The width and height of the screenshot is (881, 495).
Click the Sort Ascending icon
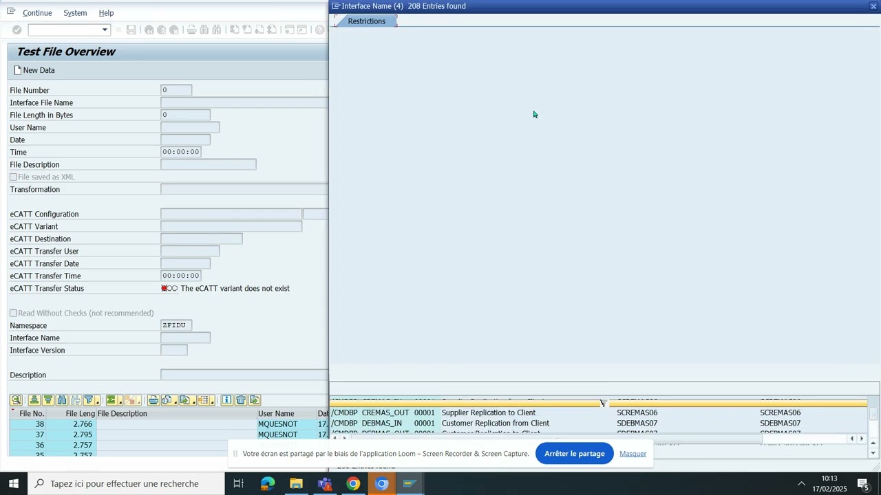click(34, 400)
